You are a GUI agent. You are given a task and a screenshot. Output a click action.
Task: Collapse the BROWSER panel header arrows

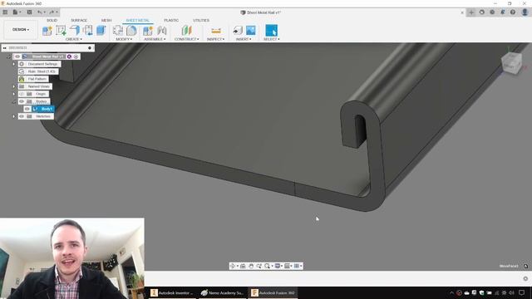click(x=4, y=48)
